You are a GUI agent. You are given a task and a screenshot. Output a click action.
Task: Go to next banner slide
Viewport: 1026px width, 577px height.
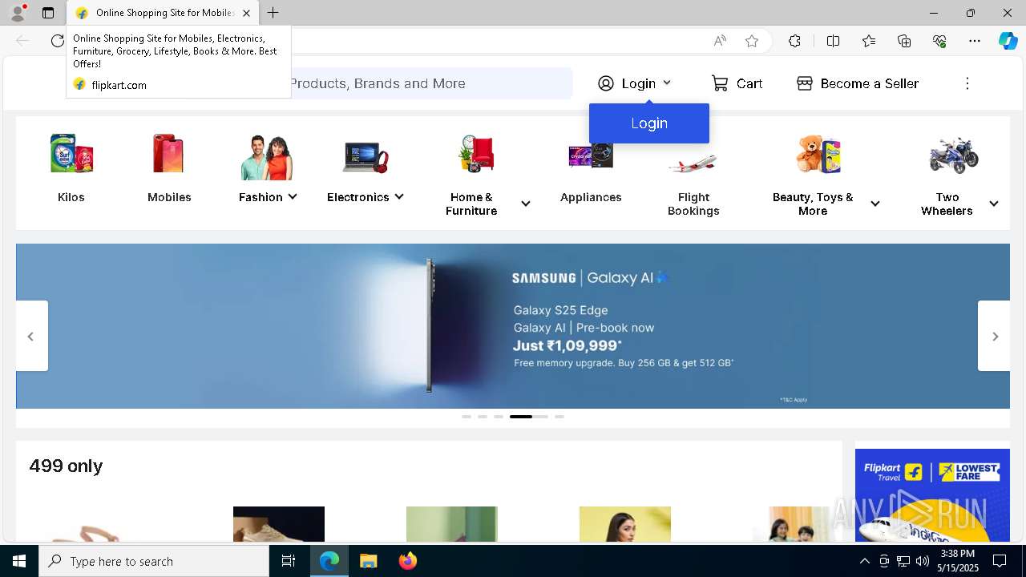(995, 336)
